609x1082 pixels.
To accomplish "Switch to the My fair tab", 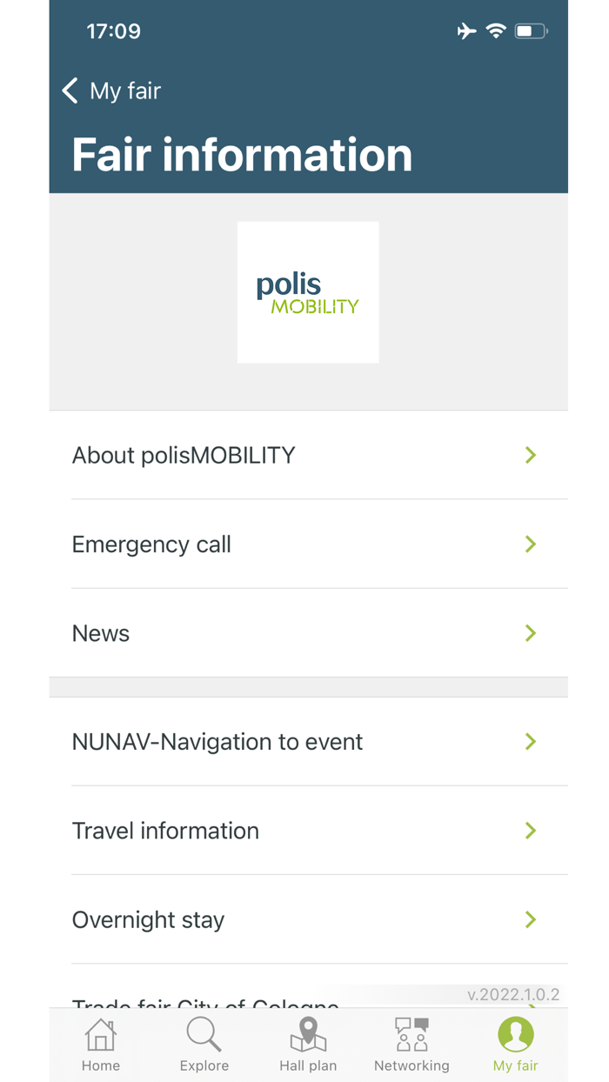I will tap(515, 1045).
